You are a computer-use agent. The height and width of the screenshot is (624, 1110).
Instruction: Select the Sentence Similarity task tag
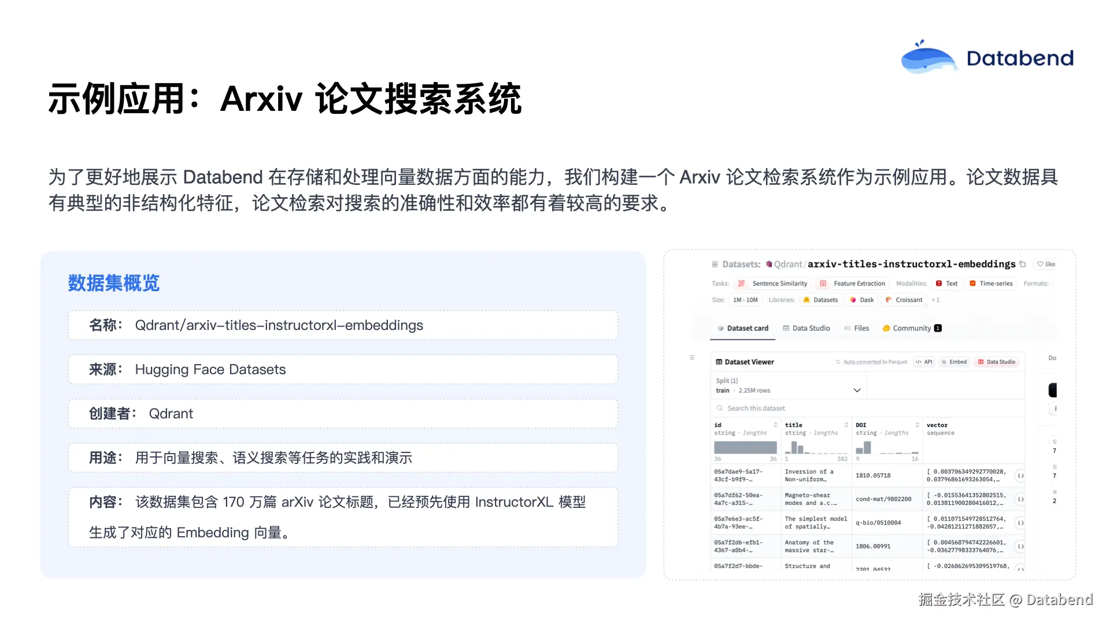click(774, 284)
